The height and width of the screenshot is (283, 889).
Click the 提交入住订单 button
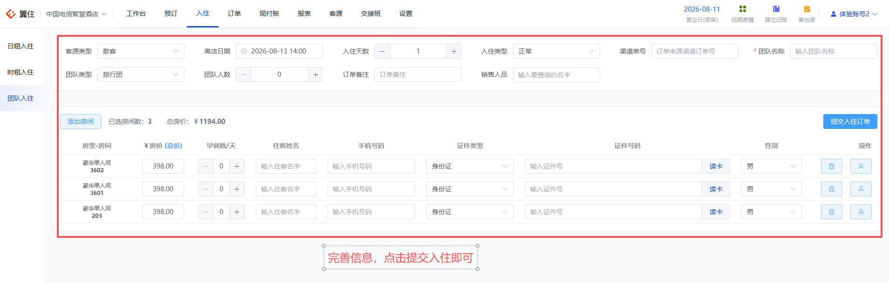pyautogui.click(x=850, y=121)
